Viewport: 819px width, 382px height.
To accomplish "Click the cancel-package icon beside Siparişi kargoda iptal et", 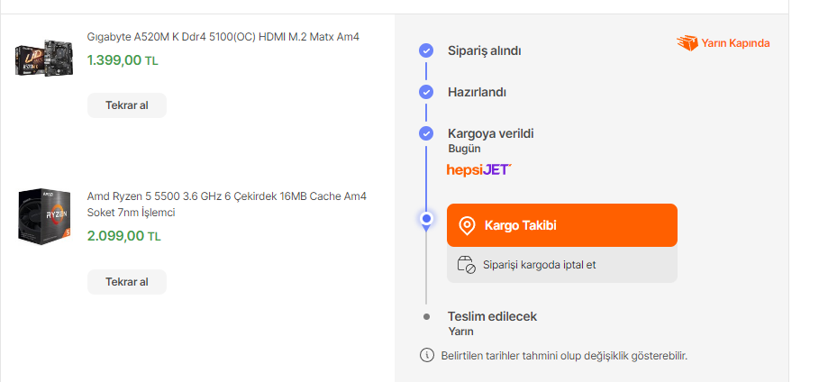I will [466, 265].
